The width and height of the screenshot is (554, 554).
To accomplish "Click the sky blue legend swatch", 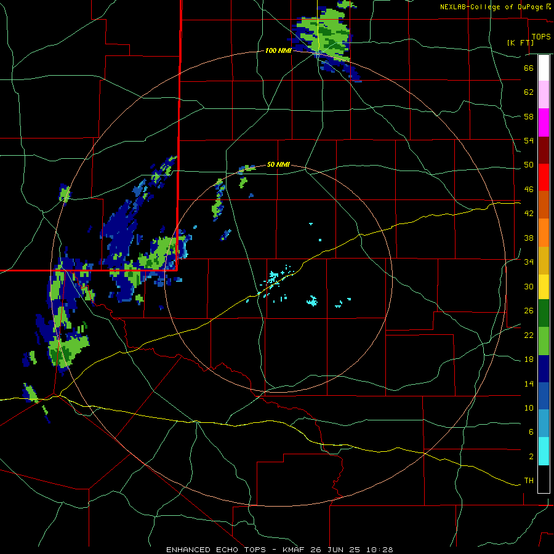I will point(544,424).
